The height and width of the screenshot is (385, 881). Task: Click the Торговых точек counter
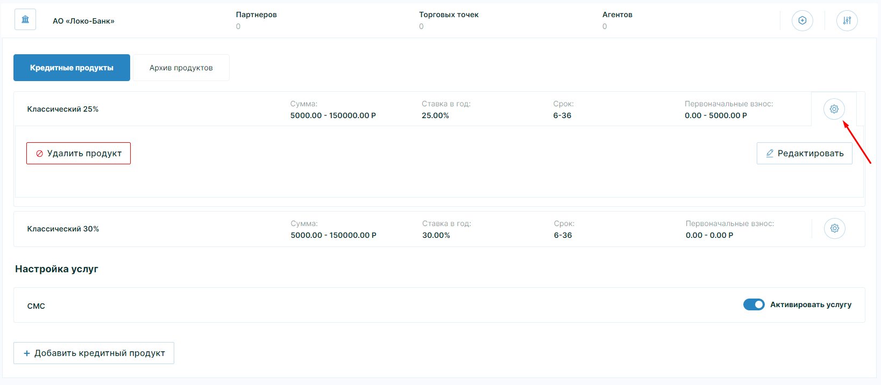coord(449,20)
